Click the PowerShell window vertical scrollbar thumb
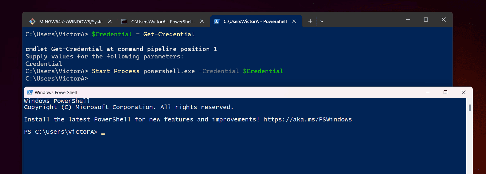This screenshot has width=486, height=174. (x=470, y=108)
